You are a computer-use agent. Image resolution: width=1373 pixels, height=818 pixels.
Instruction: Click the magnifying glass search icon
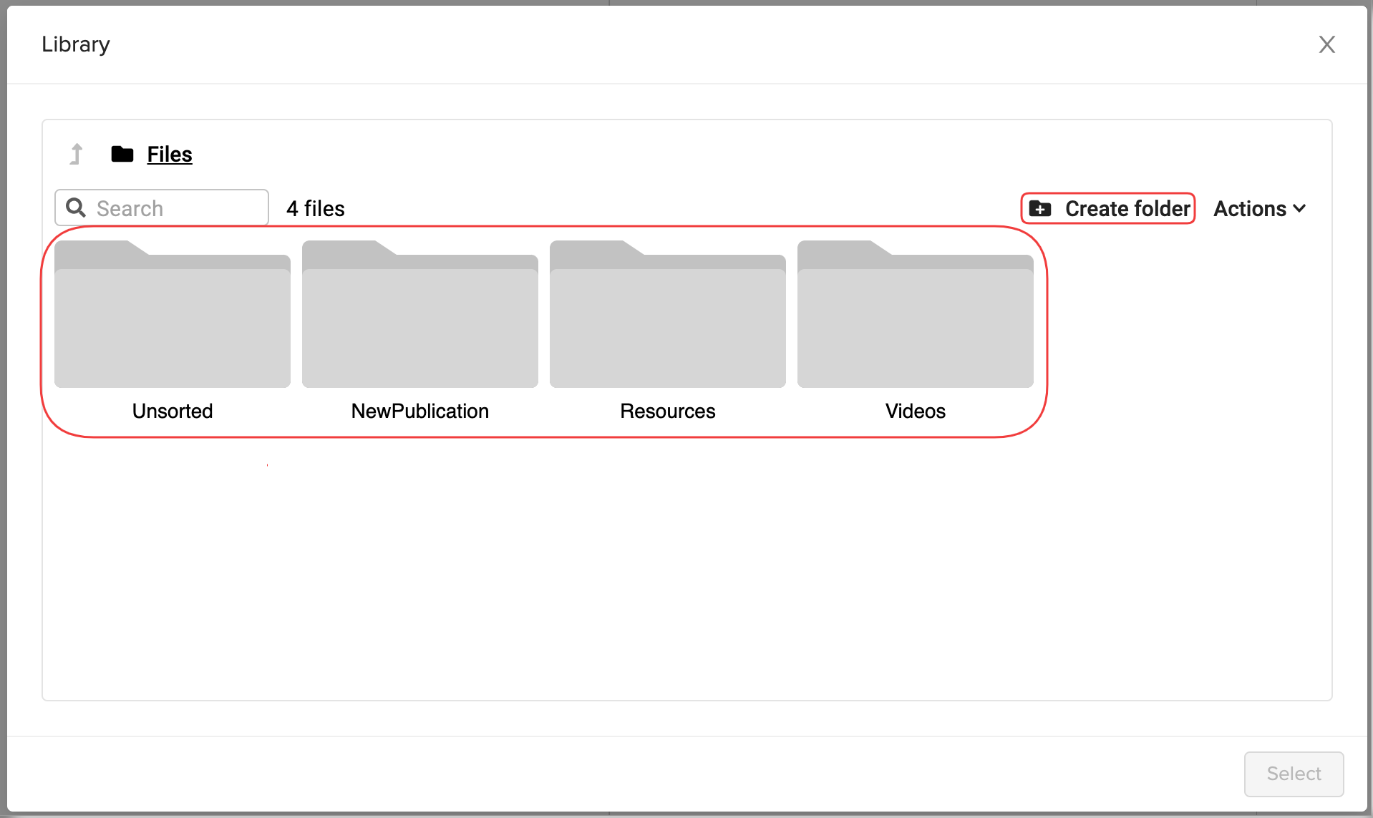point(76,208)
